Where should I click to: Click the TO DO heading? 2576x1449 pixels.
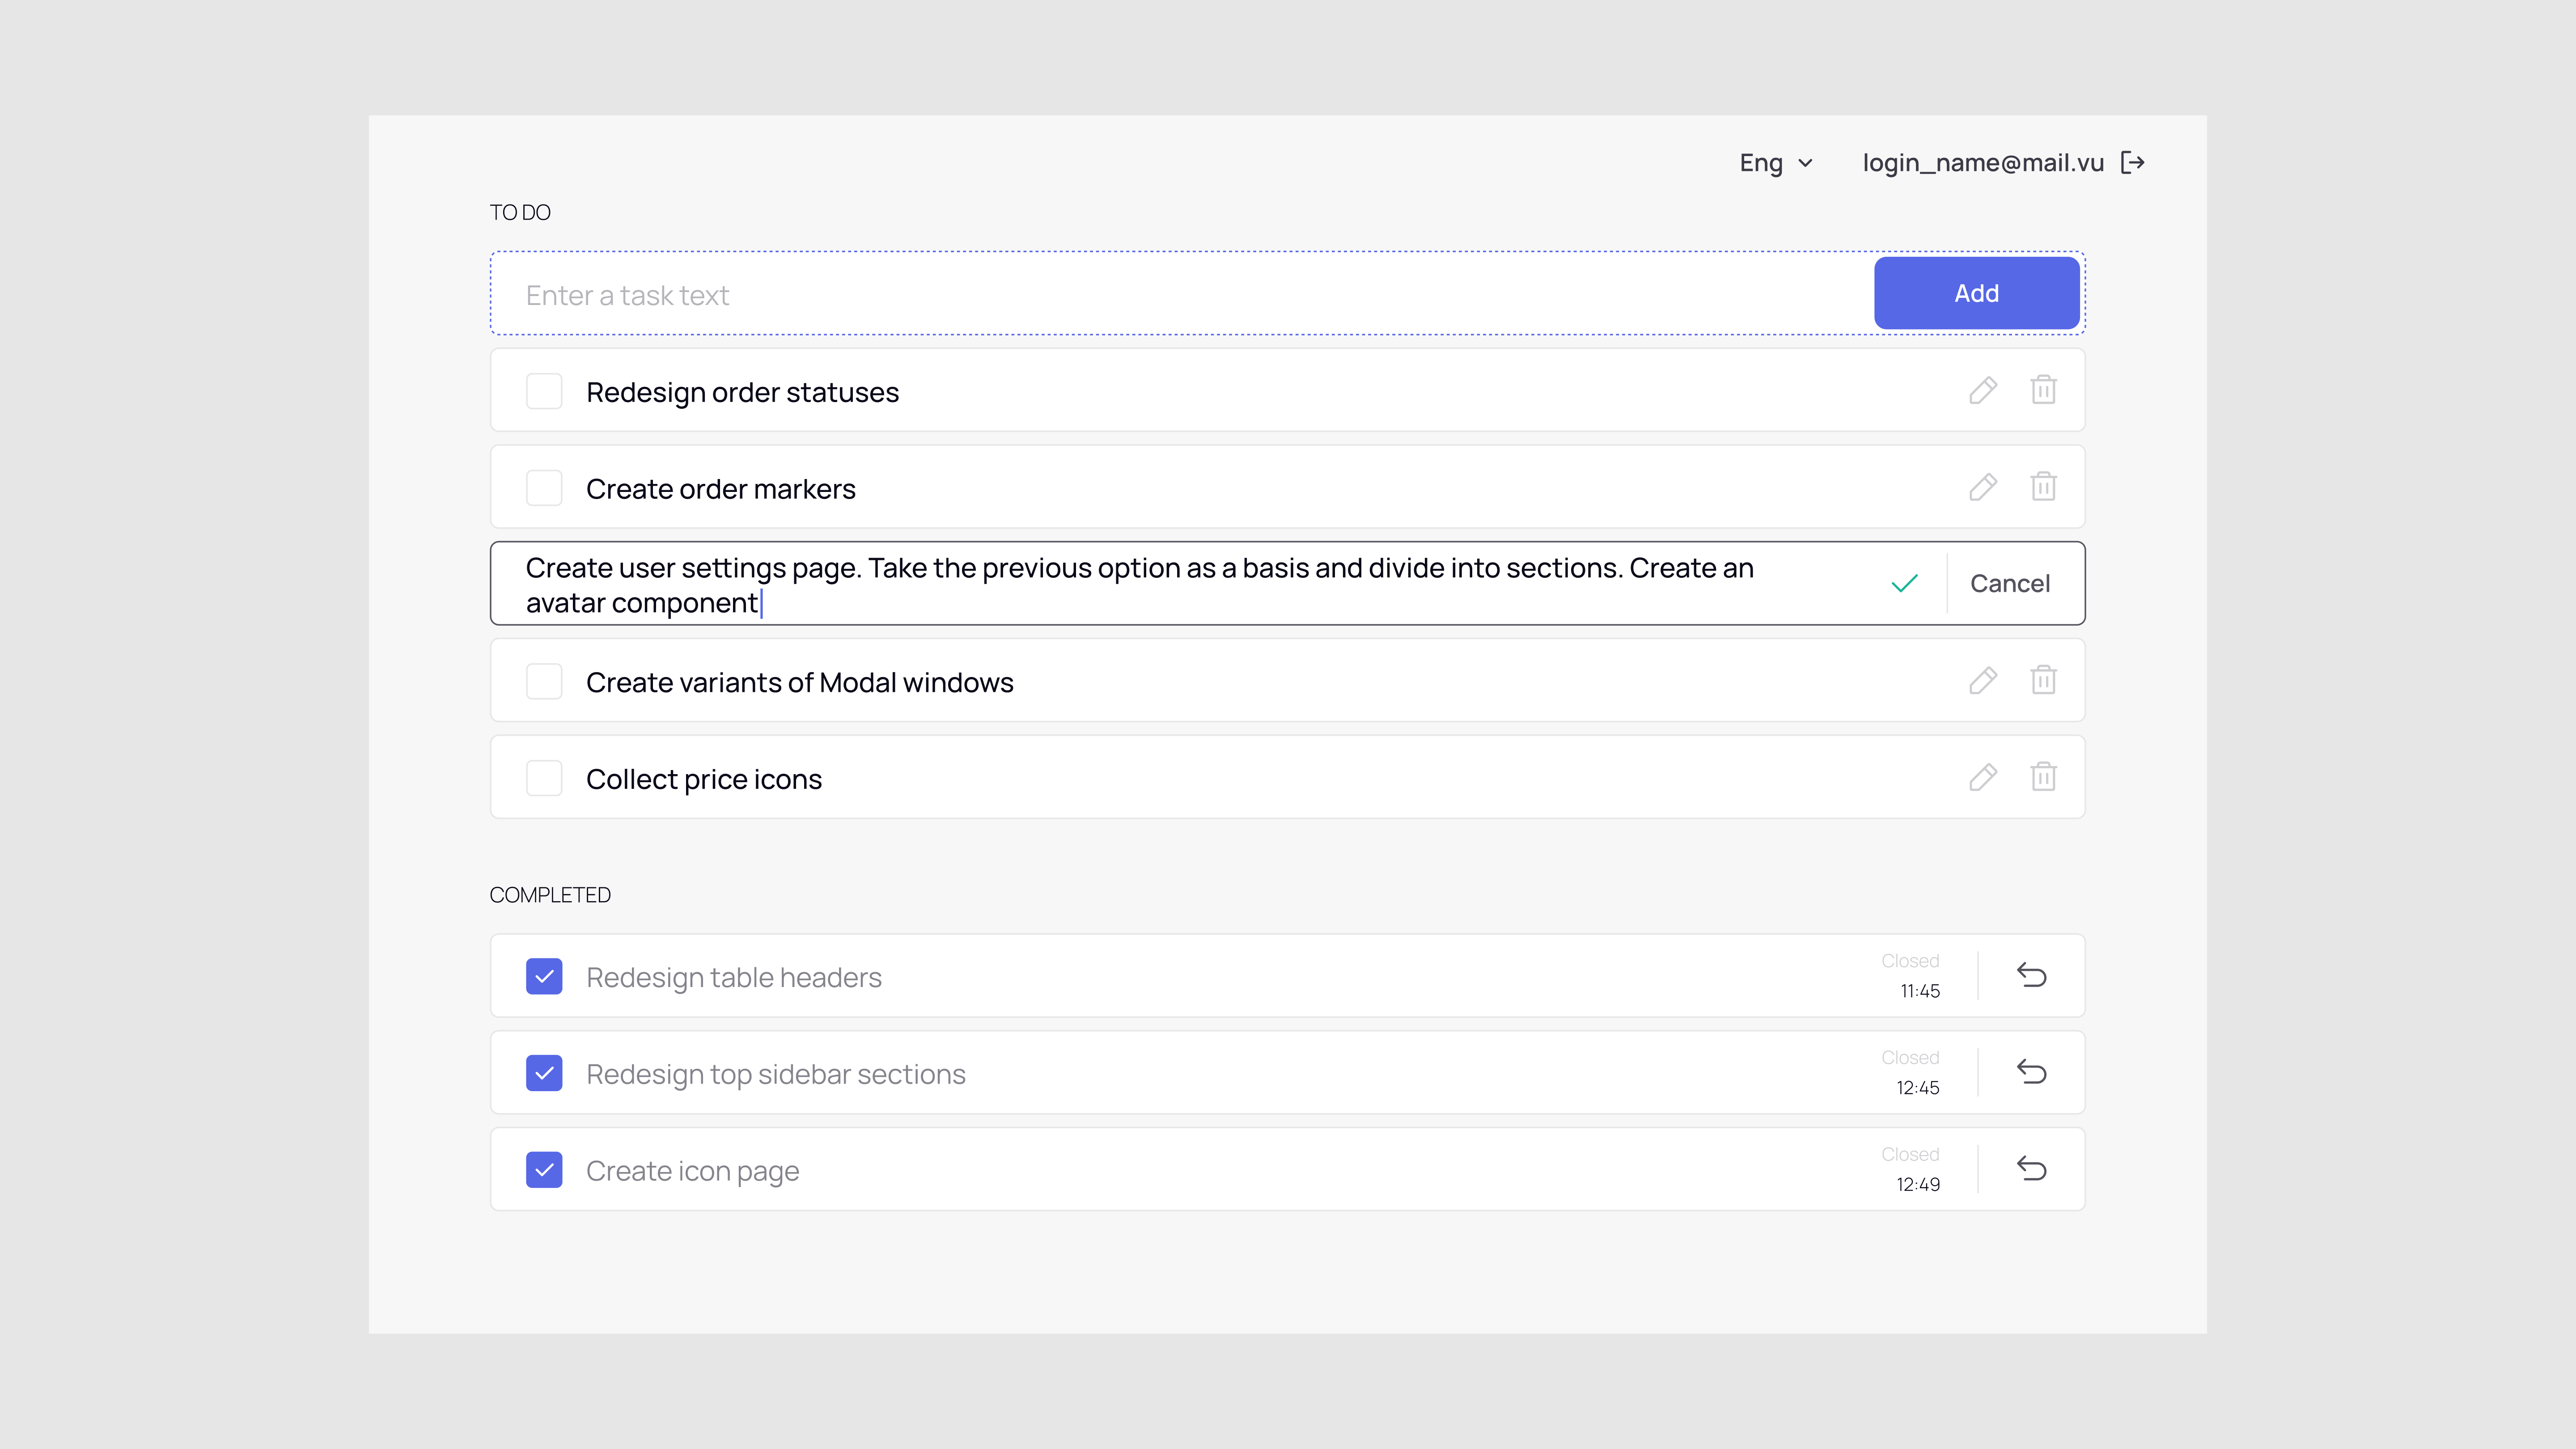(520, 212)
